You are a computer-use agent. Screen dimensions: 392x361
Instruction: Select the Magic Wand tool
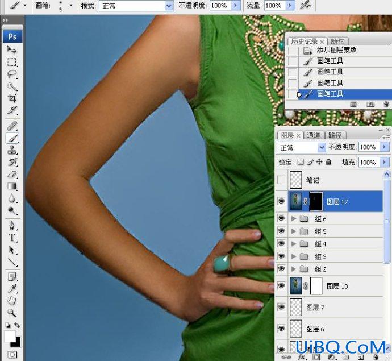[x=12, y=86]
